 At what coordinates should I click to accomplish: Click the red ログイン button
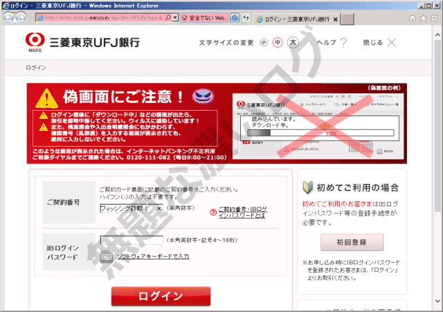161,296
